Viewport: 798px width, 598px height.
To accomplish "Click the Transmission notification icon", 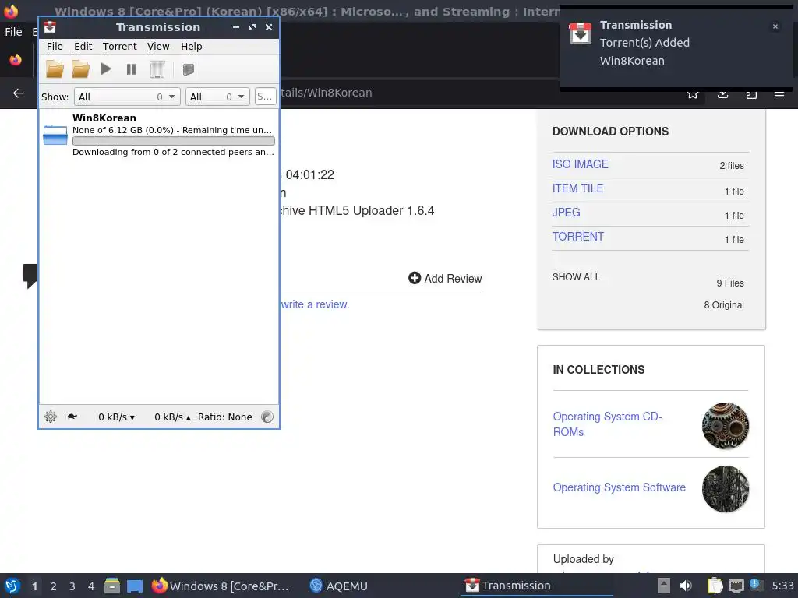I will 580,34.
